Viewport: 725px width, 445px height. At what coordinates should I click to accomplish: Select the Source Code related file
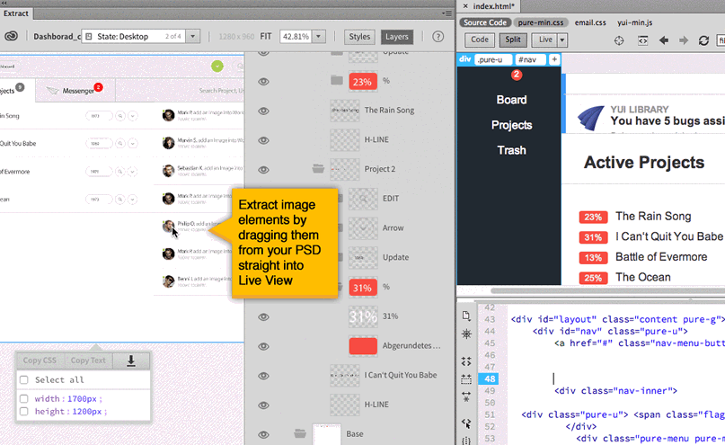click(x=485, y=22)
